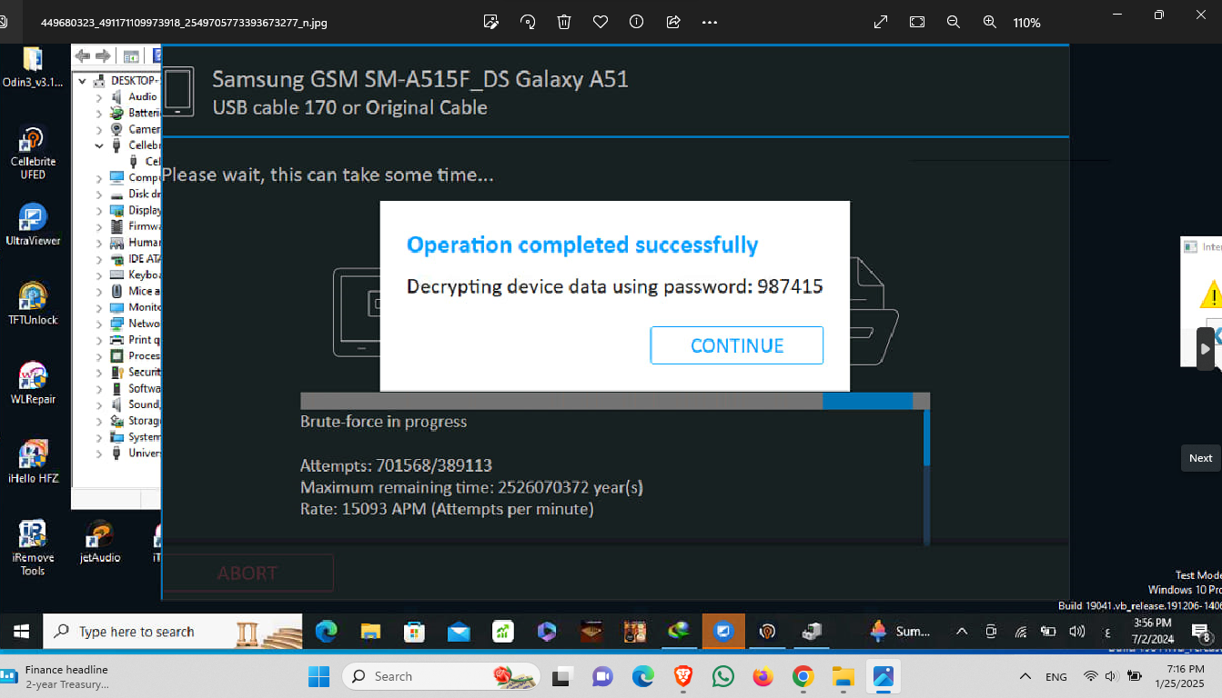Share the photo using the share icon
1222x698 pixels.
[673, 22]
